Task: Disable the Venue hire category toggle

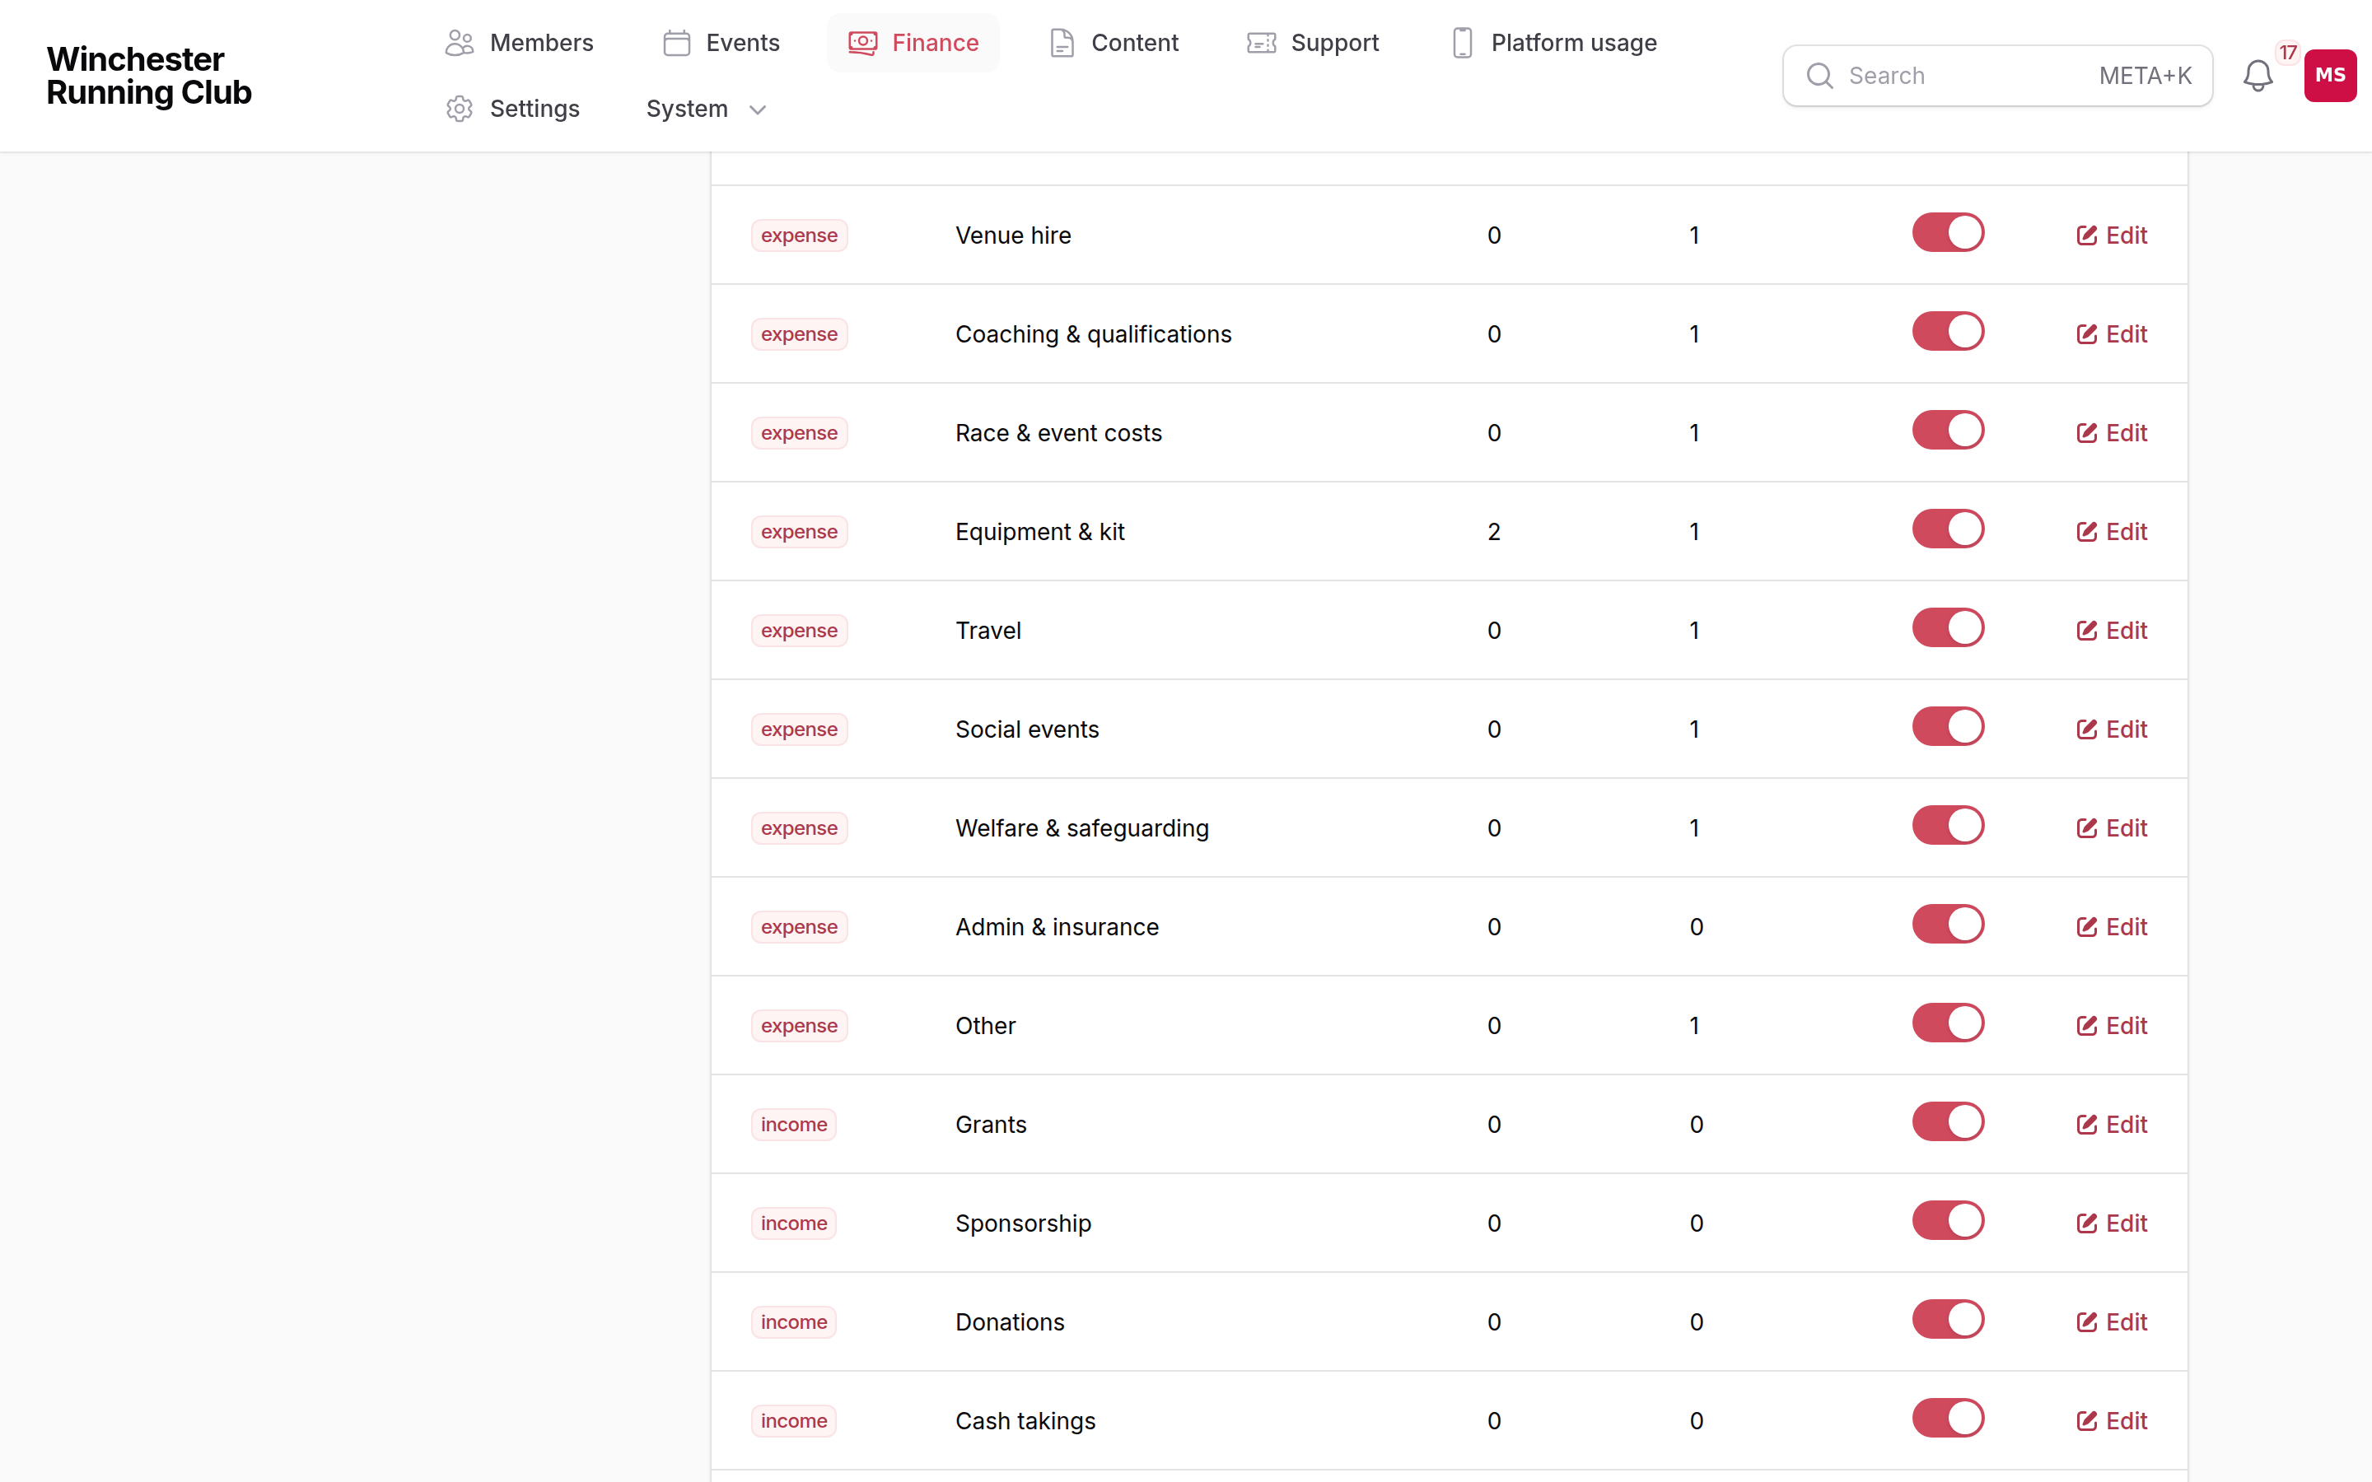Action: tap(1948, 233)
